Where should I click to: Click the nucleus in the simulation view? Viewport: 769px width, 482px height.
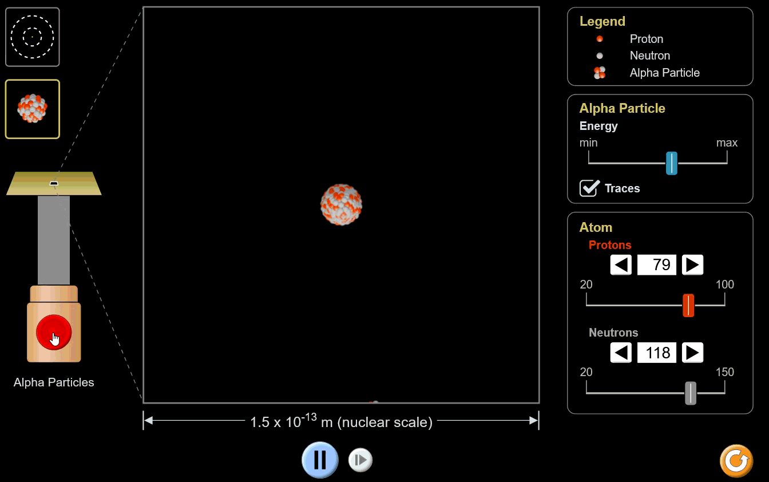341,204
